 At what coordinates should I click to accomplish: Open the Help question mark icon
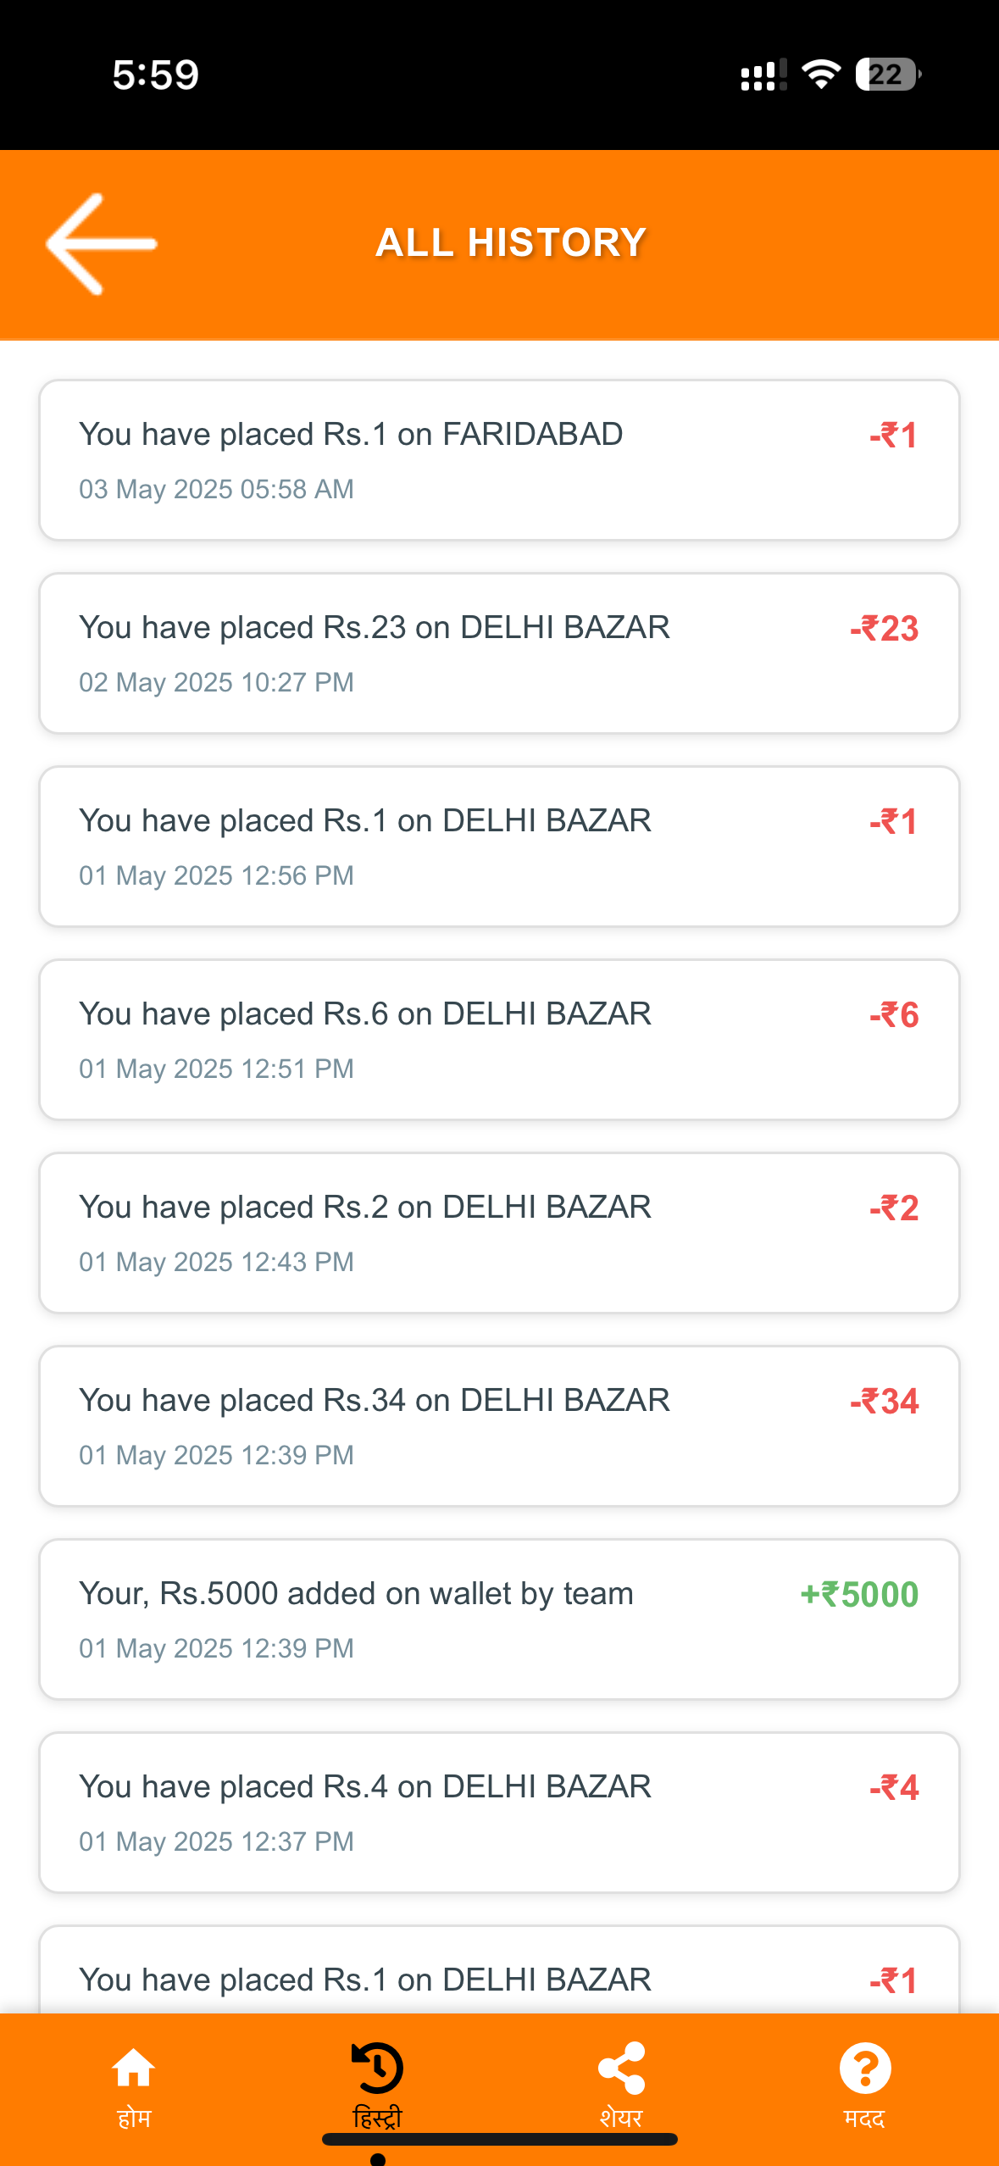pos(864,2069)
